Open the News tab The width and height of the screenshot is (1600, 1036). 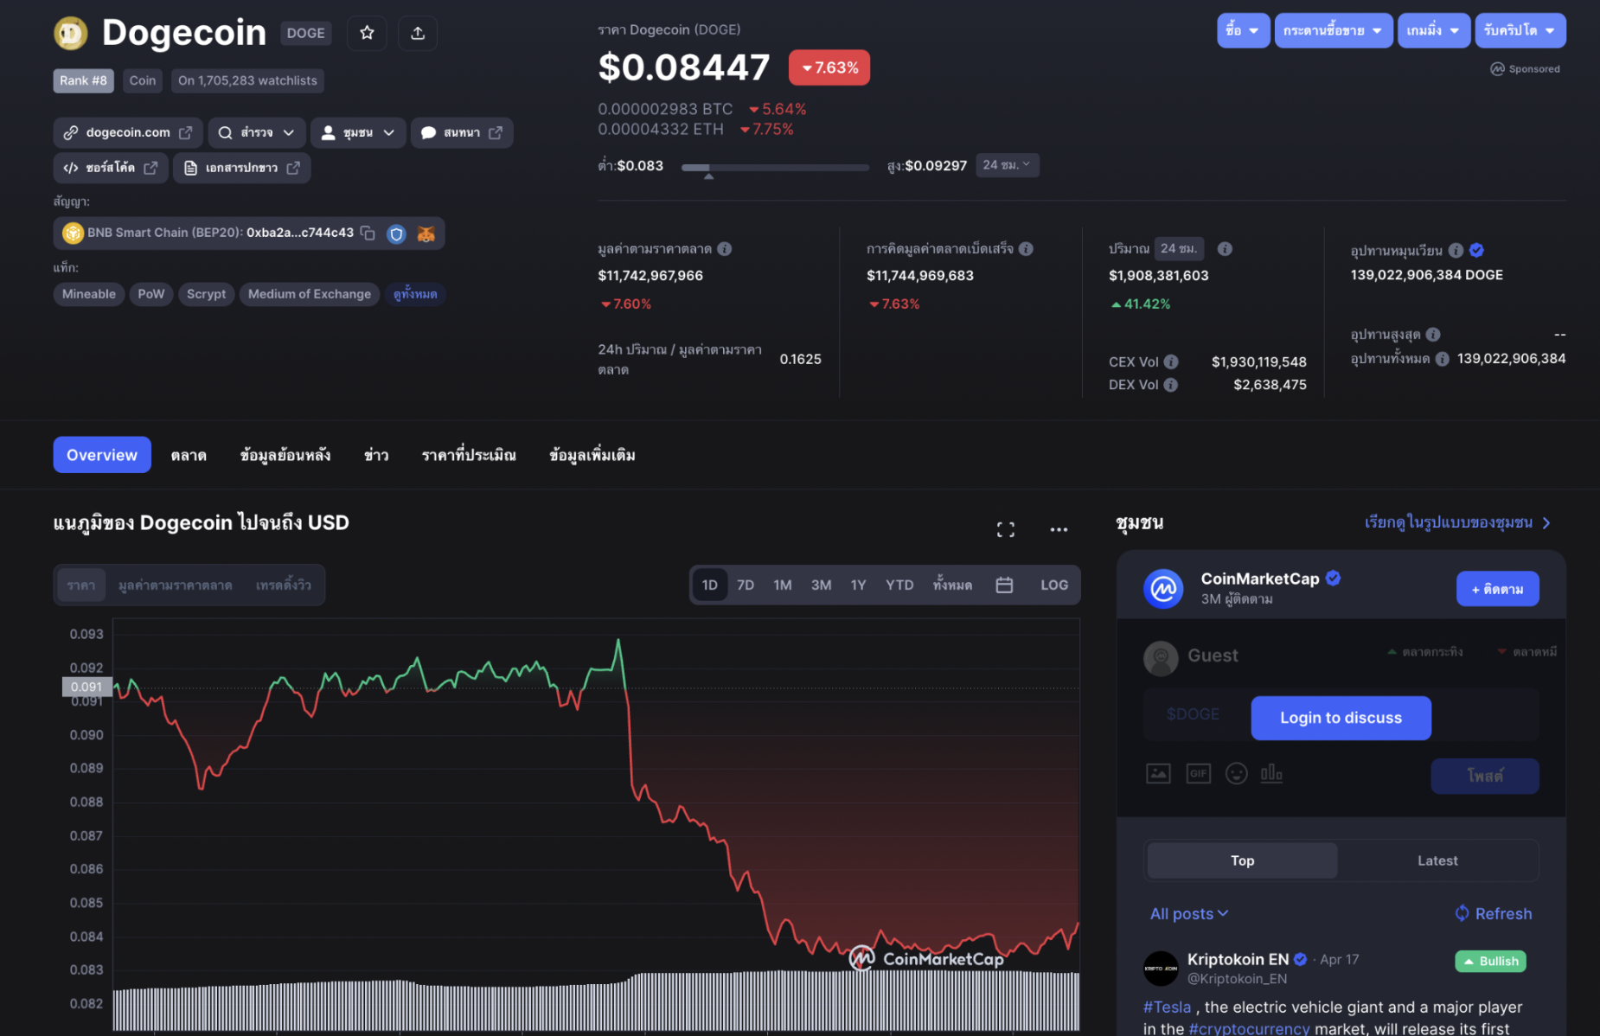[376, 455]
